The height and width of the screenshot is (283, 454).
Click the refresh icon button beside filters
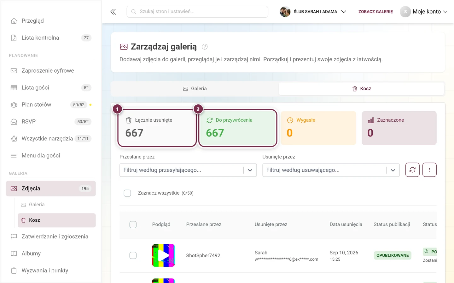(412, 170)
